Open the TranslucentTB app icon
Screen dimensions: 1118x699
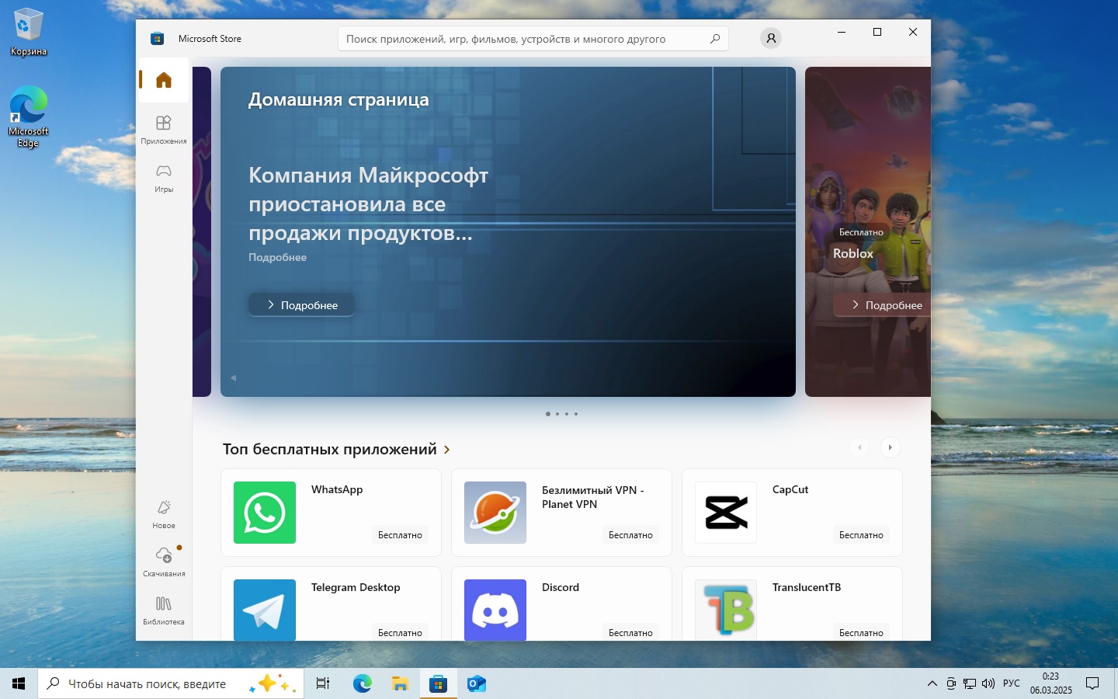coord(726,610)
